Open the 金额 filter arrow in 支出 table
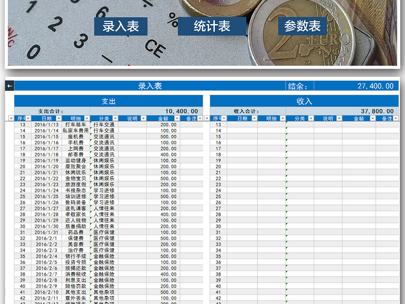Viewport: 405px width, 304px height. click(177, 118)
